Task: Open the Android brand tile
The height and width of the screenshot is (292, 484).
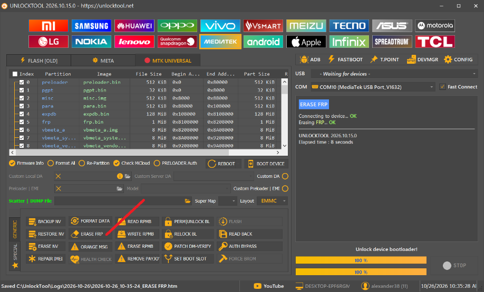Action: click(263, 42)
